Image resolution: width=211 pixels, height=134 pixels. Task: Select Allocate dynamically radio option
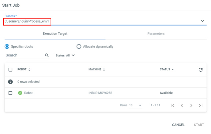point(79,46)
